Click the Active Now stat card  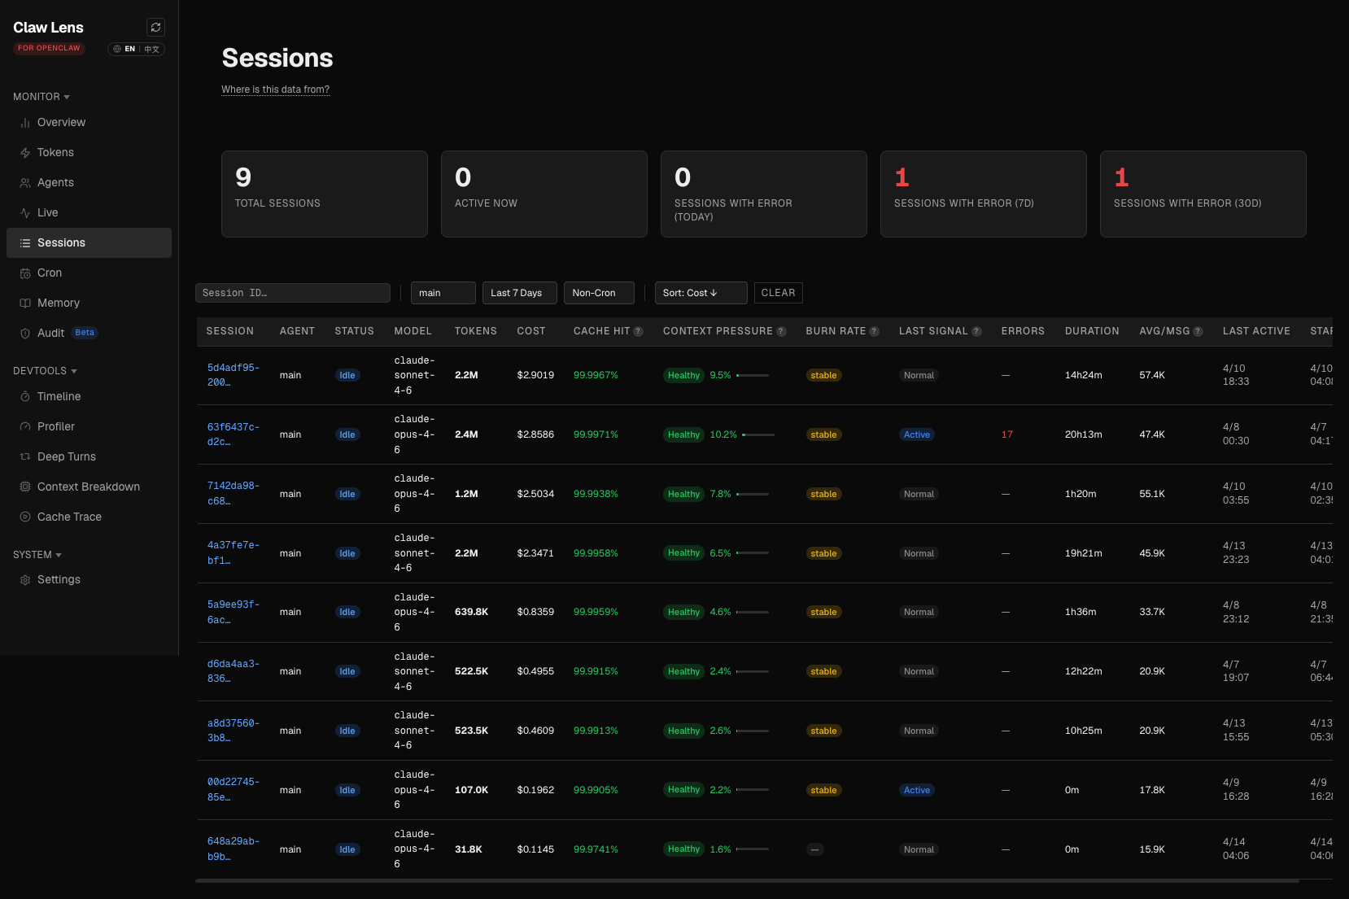(x=544, y=194)
